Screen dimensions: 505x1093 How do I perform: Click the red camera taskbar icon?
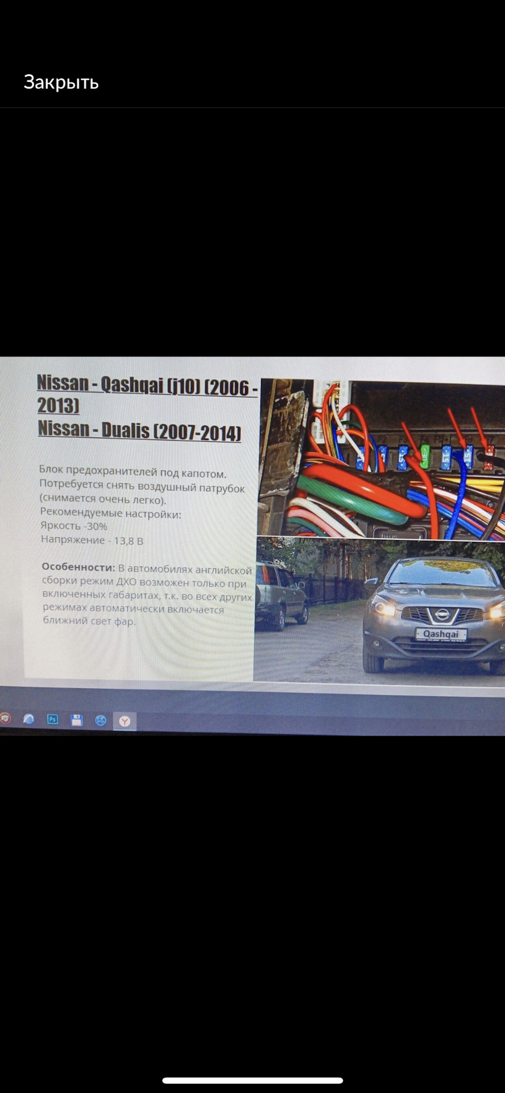(5, 718)
